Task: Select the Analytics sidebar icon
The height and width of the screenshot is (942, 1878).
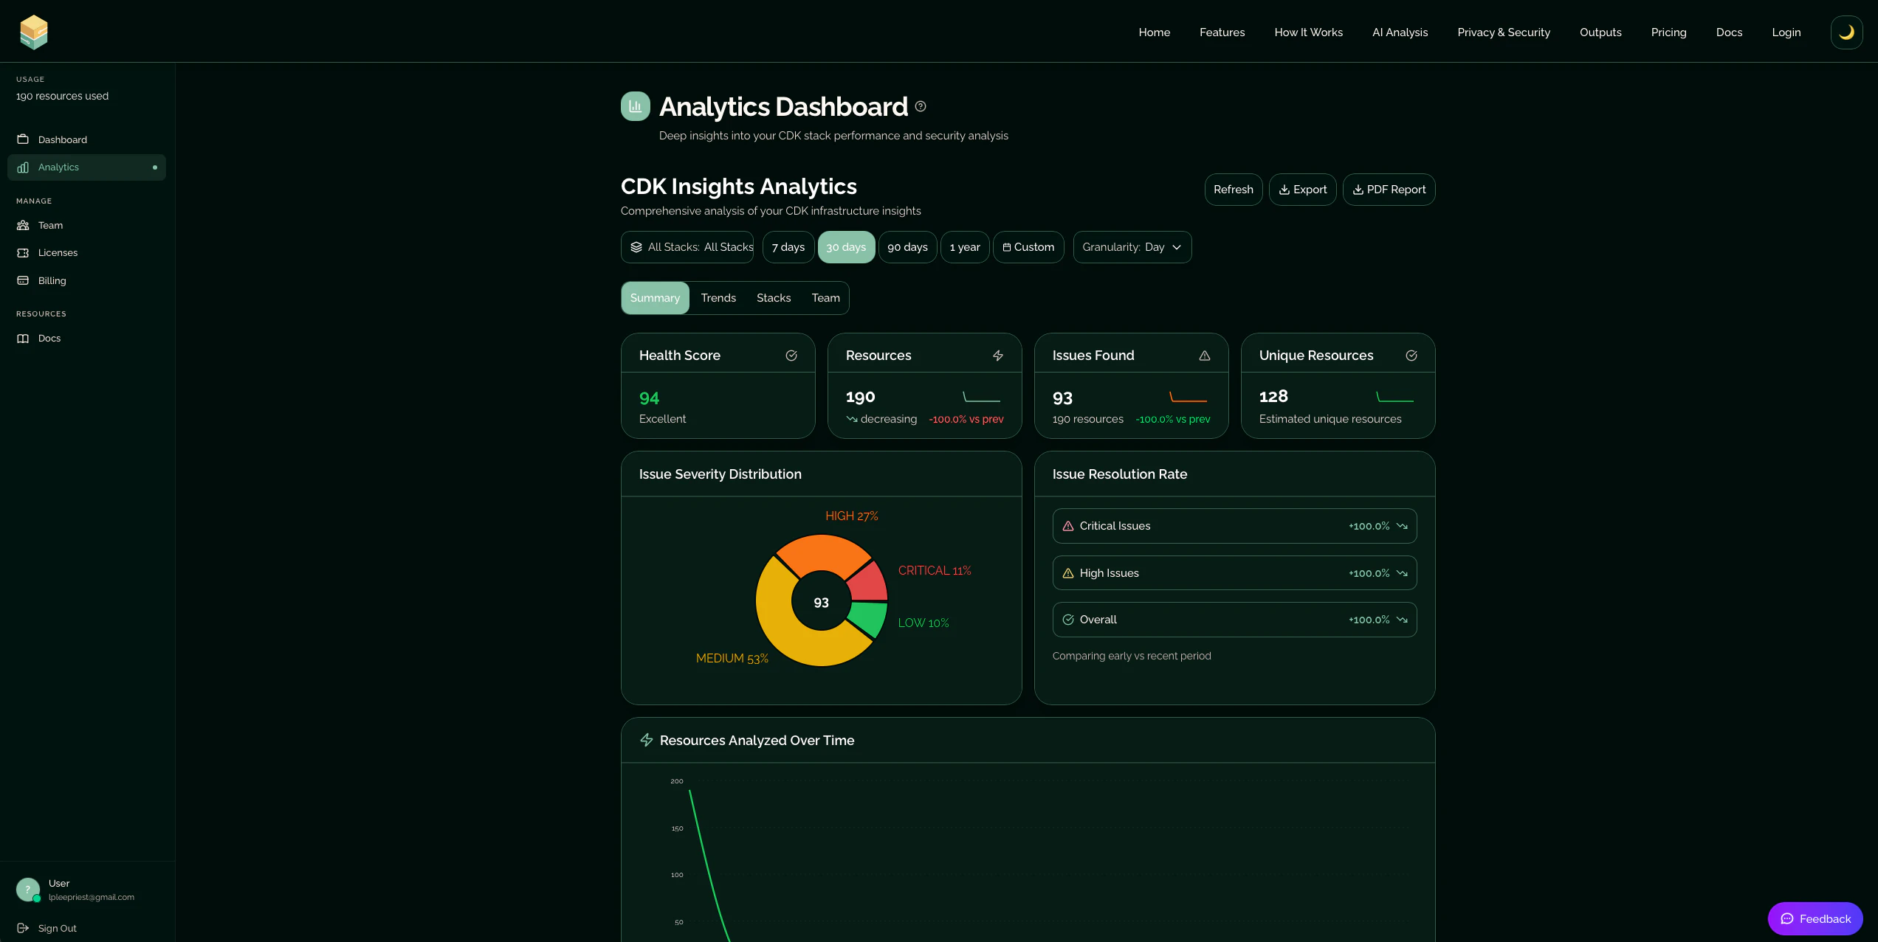Action: [23, 167]
